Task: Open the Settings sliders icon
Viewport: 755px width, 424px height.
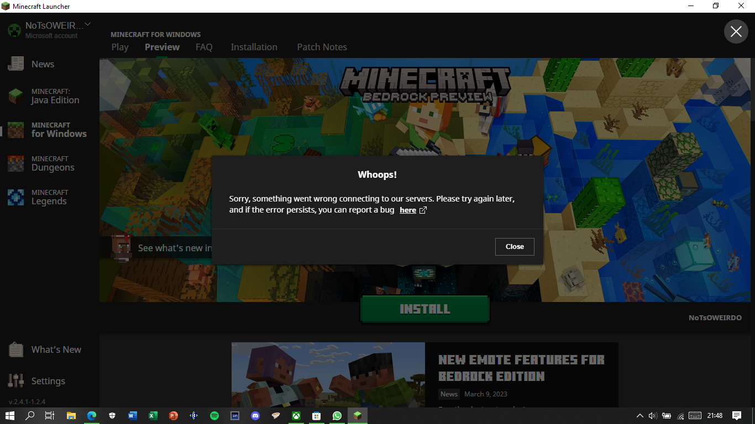Action: [15, 381]
